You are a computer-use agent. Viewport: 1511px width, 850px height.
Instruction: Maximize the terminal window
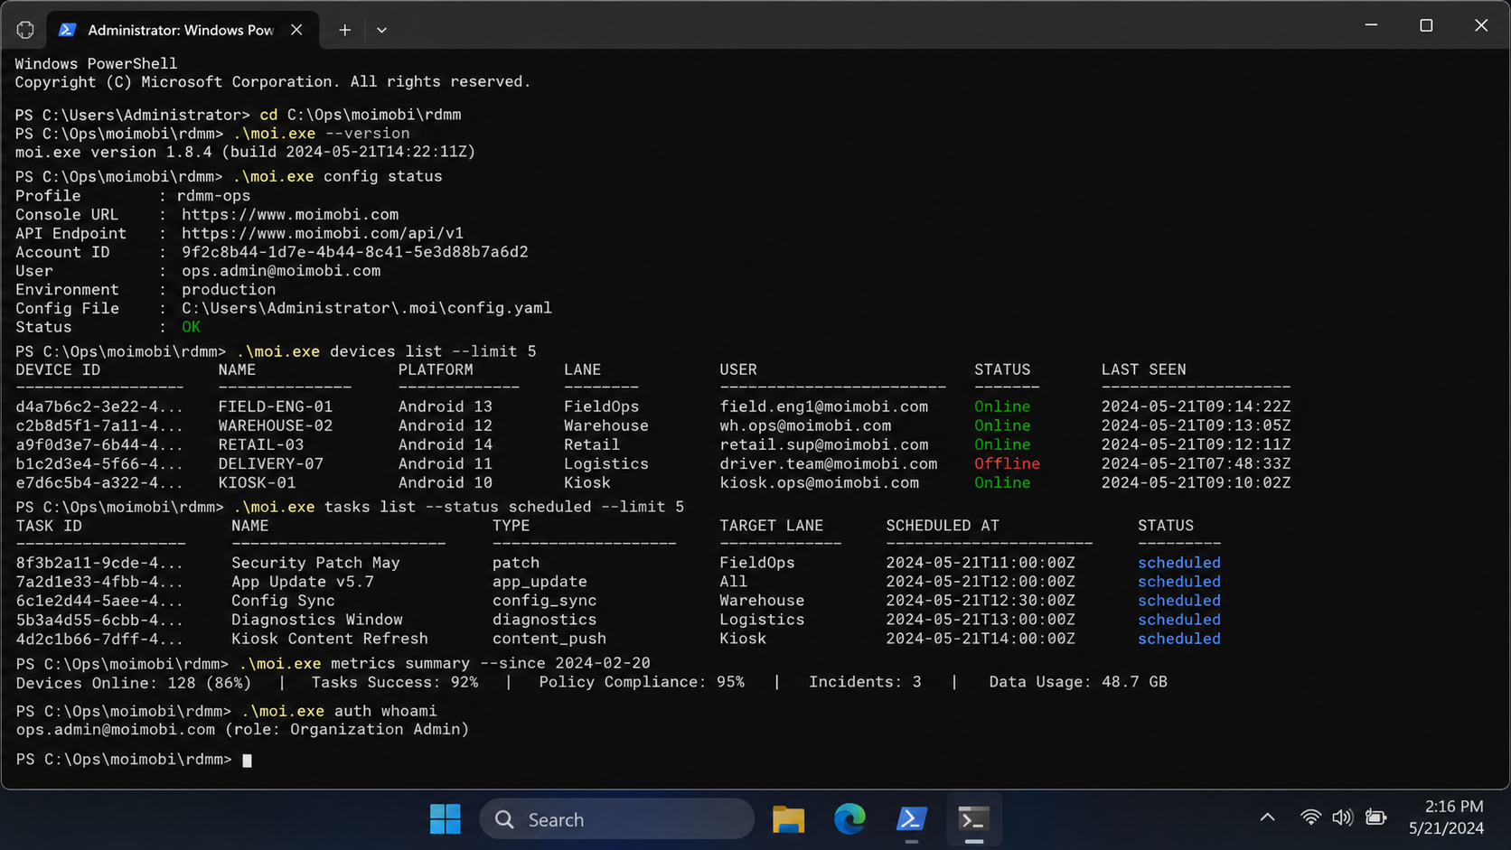tap(1426, 25)
